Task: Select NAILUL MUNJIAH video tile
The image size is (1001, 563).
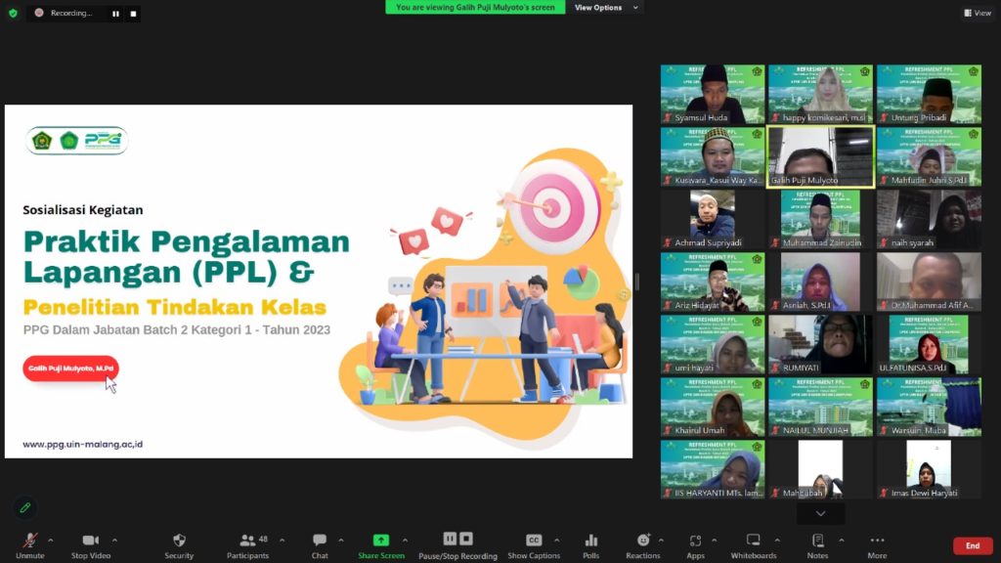Action: pos(820,407)
